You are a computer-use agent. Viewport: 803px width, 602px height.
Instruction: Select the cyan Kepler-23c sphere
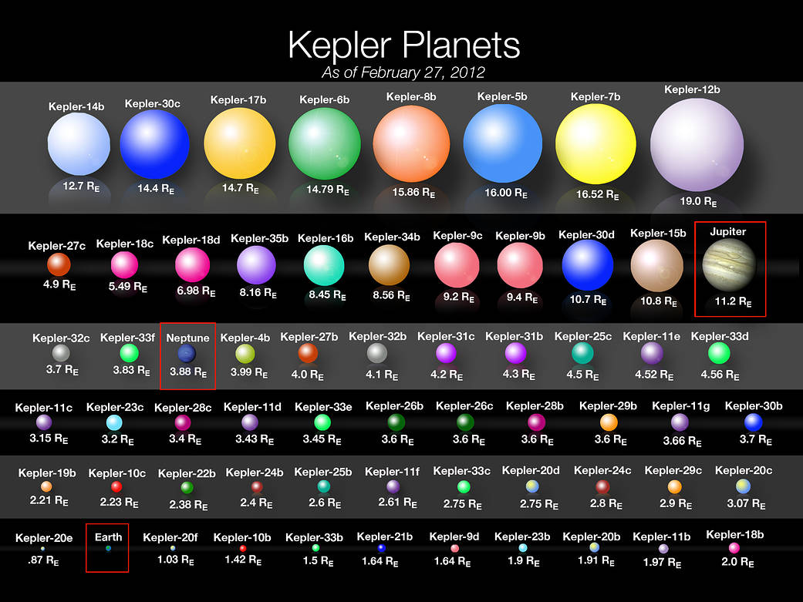114,422
